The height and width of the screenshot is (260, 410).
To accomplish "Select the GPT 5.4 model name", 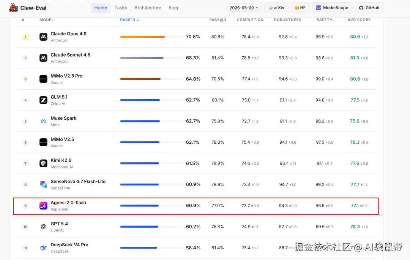I will point(59,224).
